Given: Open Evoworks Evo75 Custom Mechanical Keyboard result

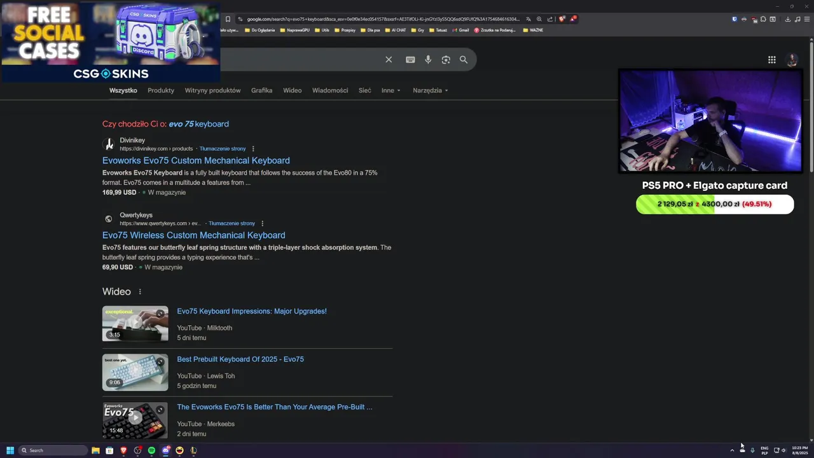Looking at the screenshot, I should (196, 160).
